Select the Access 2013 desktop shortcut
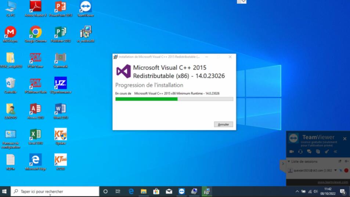This screenshot has height=197, width=350. (x=36, y=111)
